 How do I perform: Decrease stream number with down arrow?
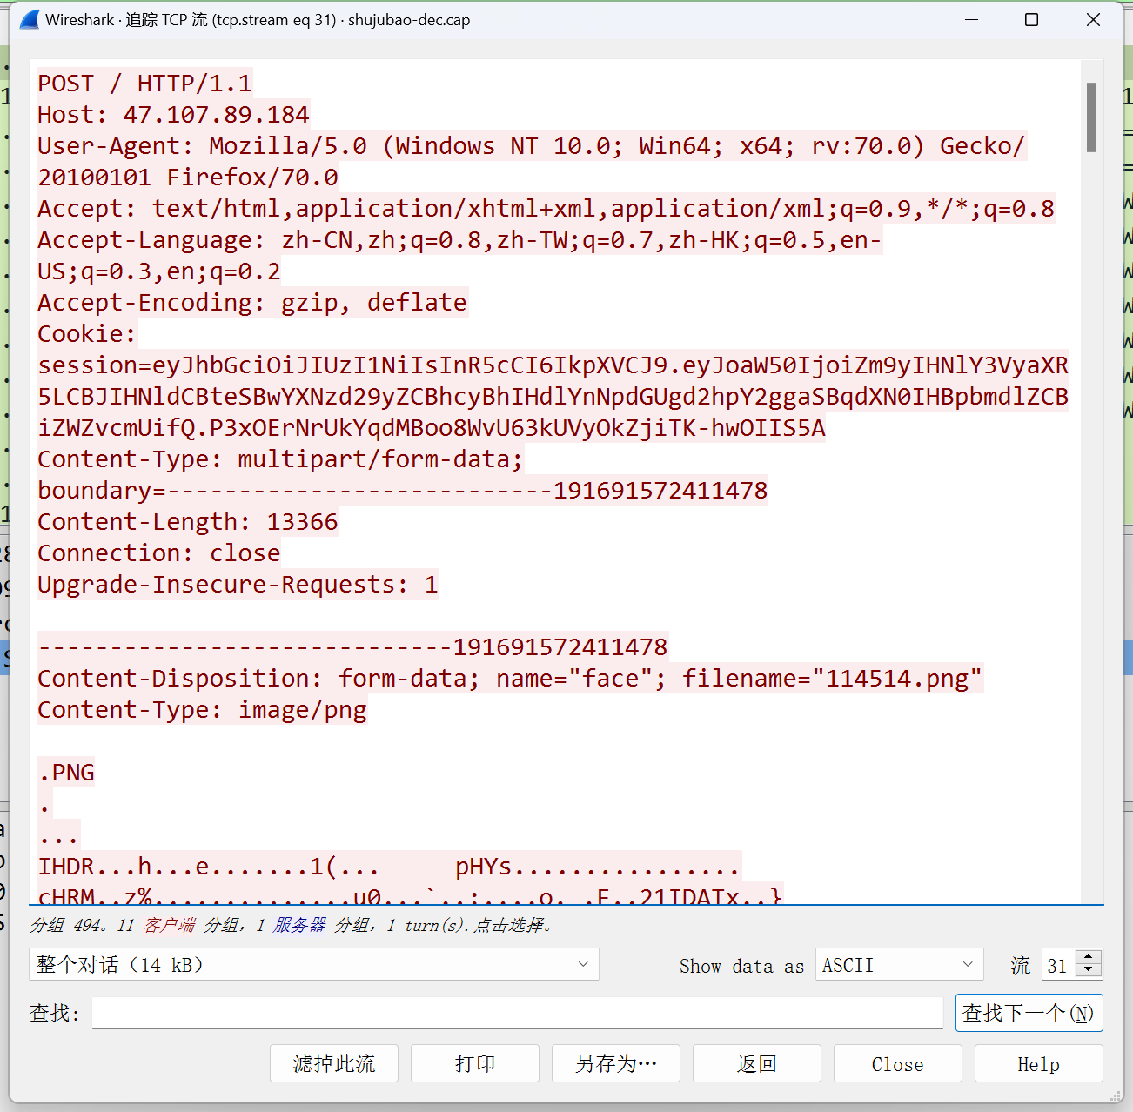[1089, 970]
